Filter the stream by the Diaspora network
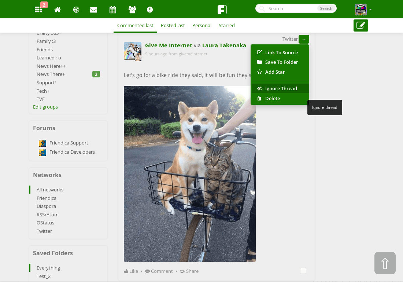 pyautogui.click(x=46, y=206)
